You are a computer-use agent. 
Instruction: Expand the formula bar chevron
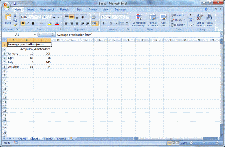[221, 35]
